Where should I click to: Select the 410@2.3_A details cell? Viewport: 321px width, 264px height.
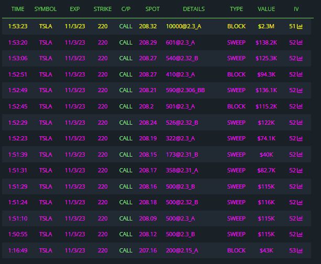(x=180, y=74)
